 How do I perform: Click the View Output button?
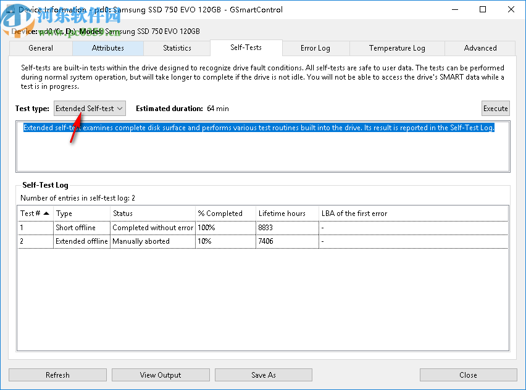click(x=161, y=375)
